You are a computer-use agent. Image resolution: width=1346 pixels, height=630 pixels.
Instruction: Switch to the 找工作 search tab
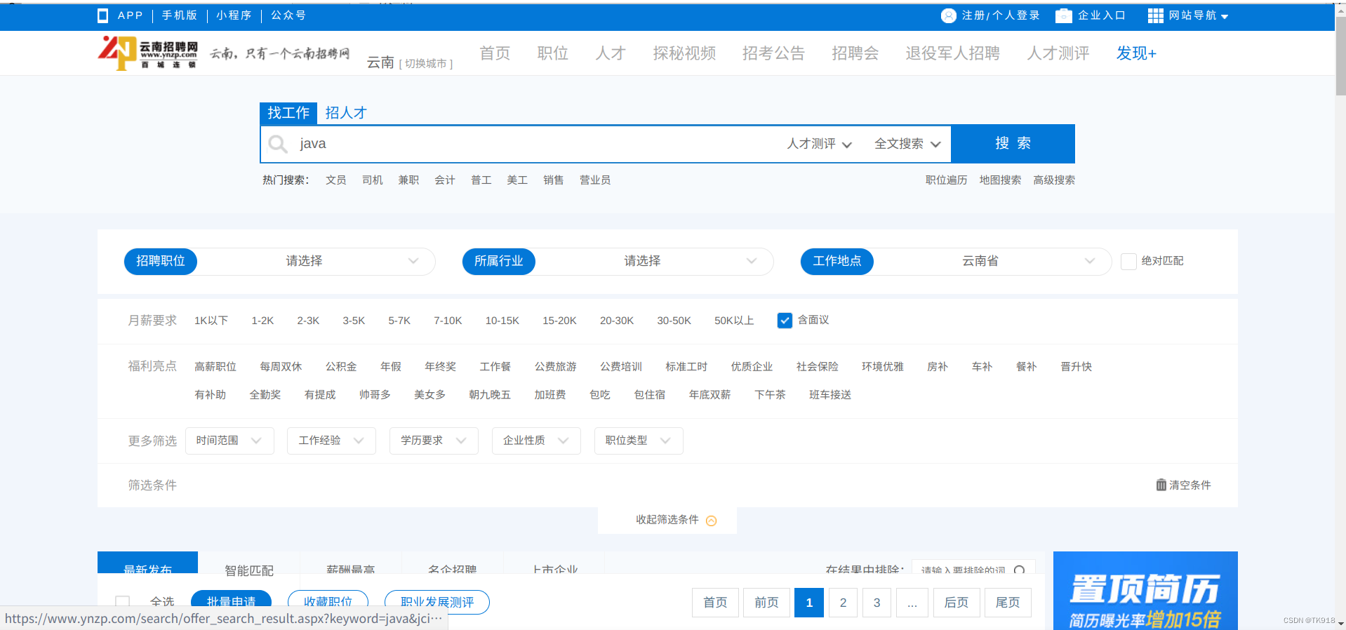tap(288, 113)
